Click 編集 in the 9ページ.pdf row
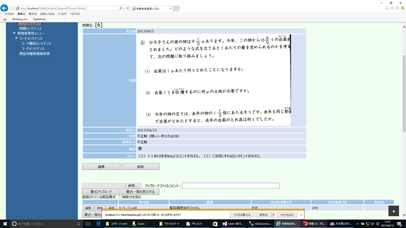This screenshot has height=228, width=406. [88, 208]
